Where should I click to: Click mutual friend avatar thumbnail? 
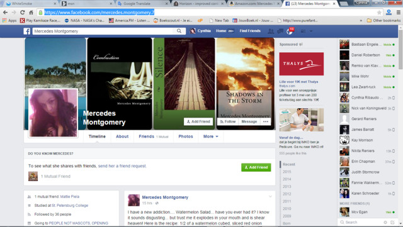tap(33, 177)
